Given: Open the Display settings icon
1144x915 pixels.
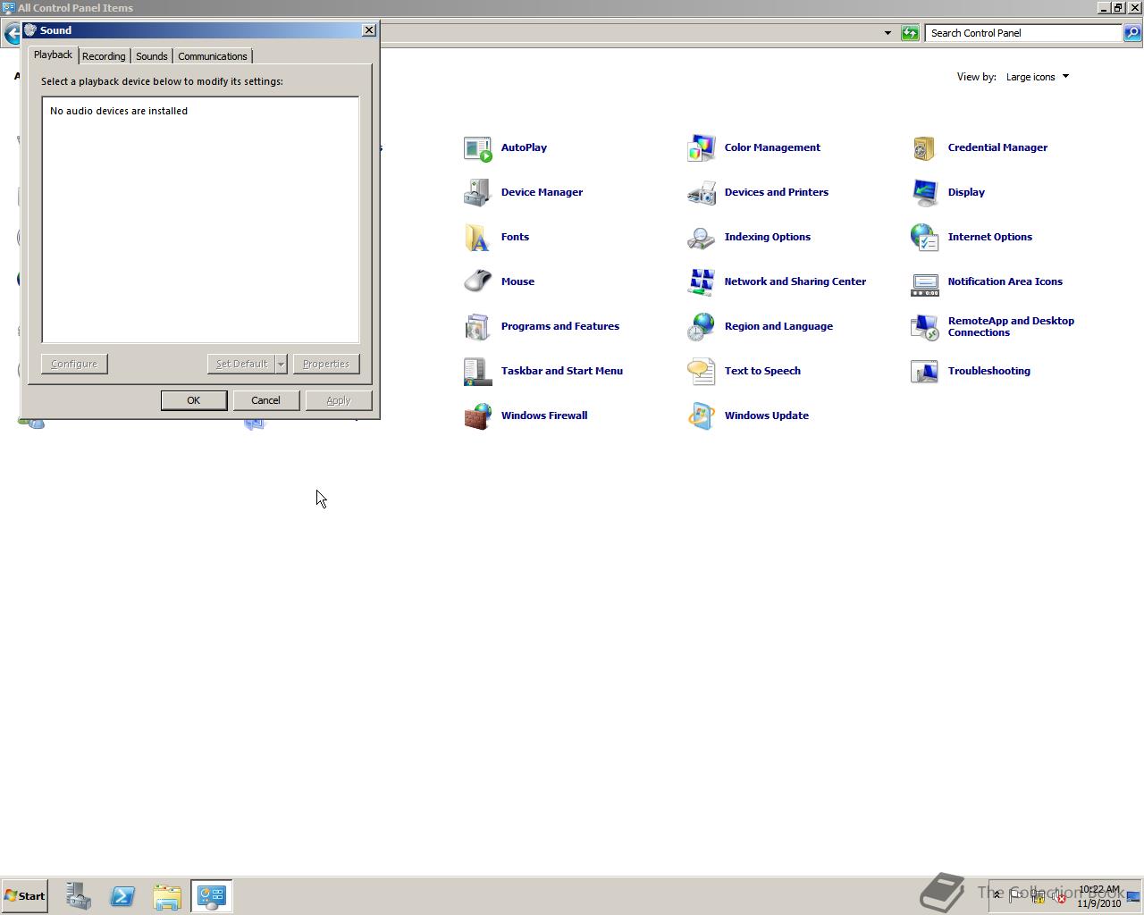Looking at the screenshot, I should click(925, 193).
